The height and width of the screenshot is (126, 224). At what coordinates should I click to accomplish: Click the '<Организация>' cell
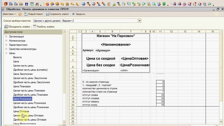pos(91,70)
